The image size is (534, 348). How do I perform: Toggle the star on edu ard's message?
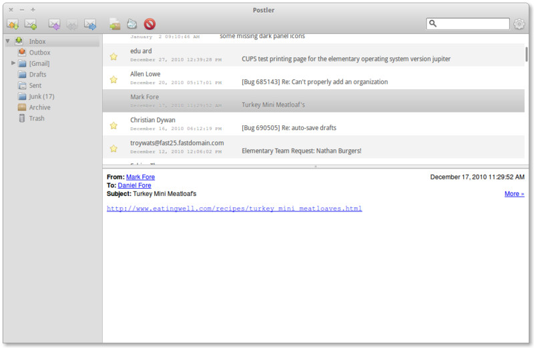click(x=113, y=57)
